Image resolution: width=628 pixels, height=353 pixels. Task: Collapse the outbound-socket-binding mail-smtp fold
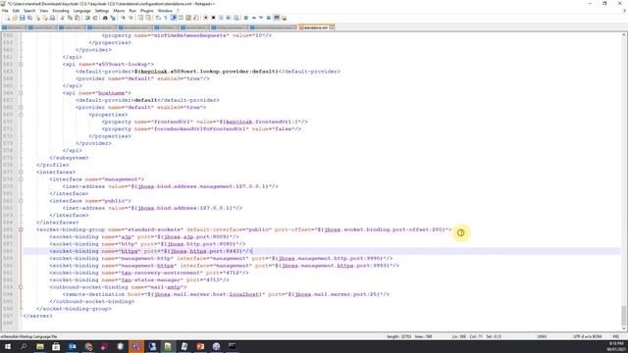pos(21,287)
